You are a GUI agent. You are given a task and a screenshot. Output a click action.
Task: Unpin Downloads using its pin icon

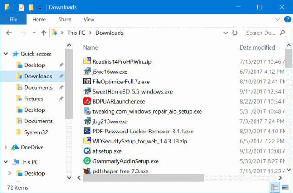(61, 76)
